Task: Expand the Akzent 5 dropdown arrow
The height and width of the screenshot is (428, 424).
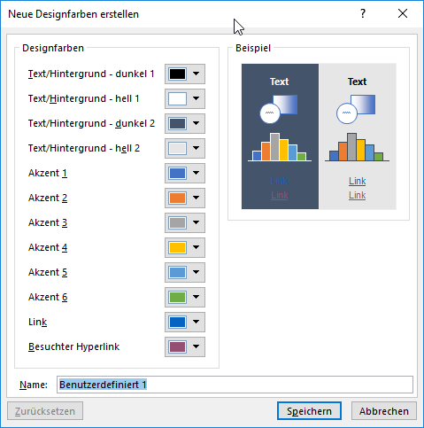Action: point(197,272)
